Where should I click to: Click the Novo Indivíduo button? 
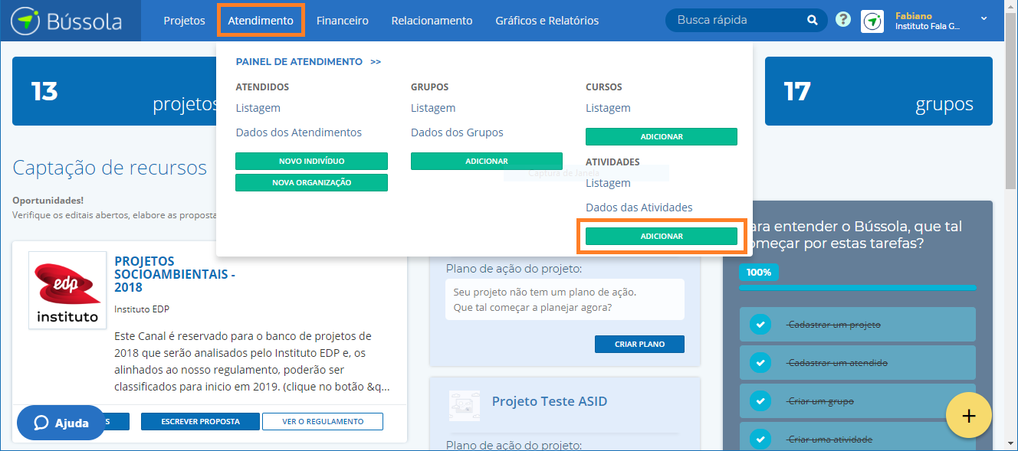coord(311,162)
